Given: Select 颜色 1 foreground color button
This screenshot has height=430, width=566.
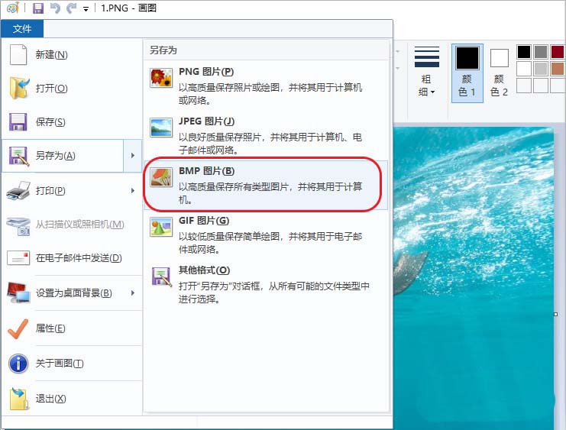Looking at the screenshot, I should (467, 73).
